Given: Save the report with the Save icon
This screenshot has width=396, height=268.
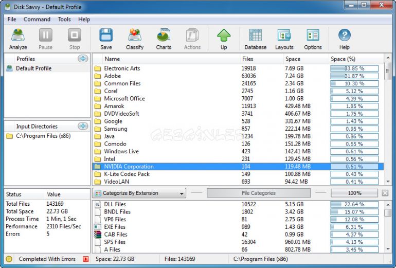Looking at the screenshot, I should 106,39.
